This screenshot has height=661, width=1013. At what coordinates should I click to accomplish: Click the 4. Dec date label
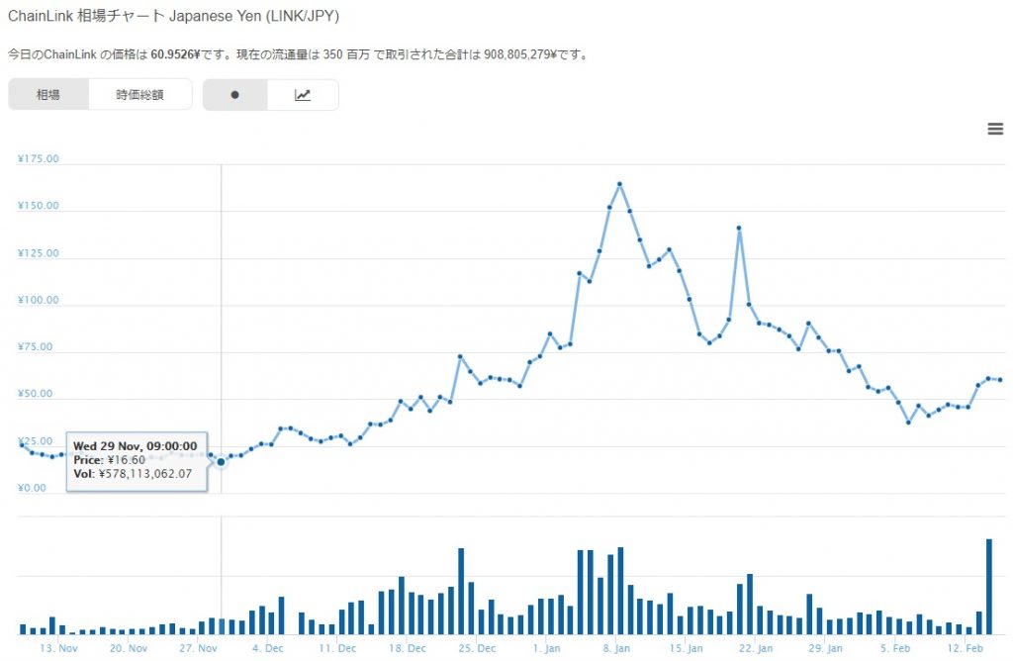pyautogui.click(x=268, y=648)
